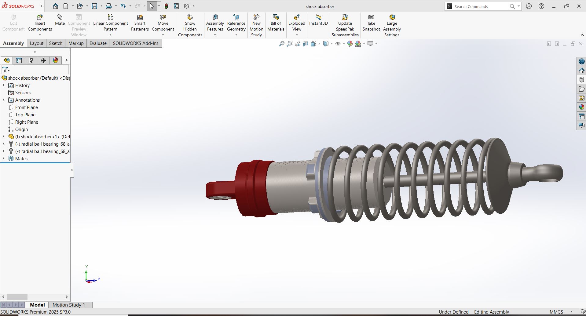Open Bill of Materials
Screen dimensions: 586x316
276,23
